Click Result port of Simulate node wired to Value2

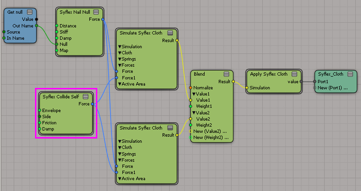click(177, 135)
